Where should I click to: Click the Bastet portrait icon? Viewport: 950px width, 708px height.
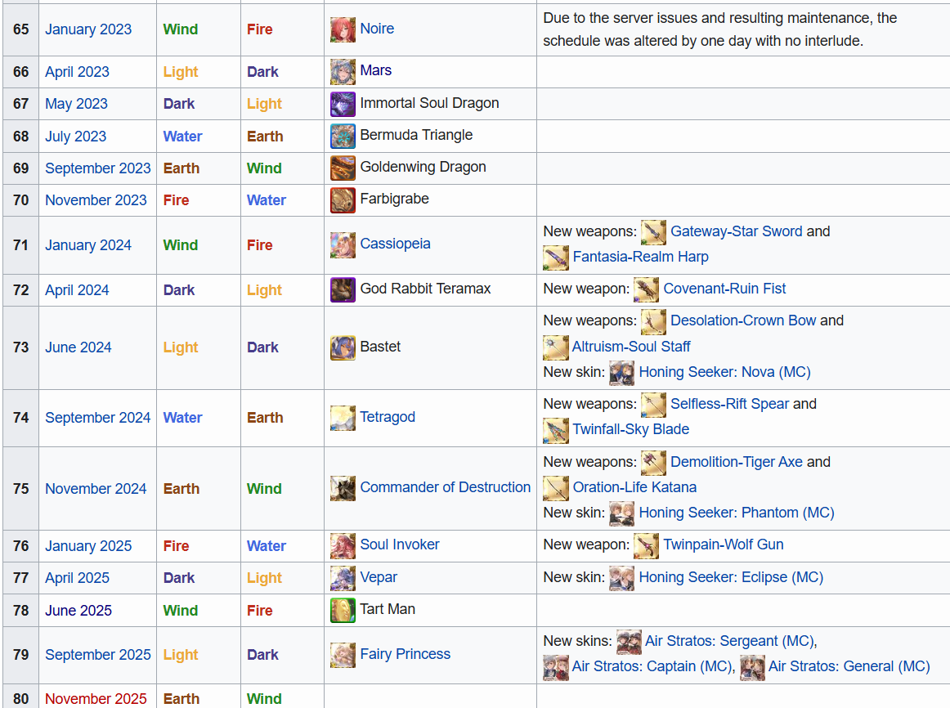pos(343,347)
